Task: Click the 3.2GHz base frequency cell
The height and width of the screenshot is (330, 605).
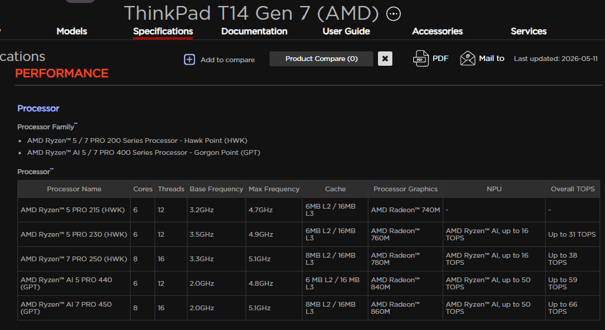Action: pyautogui.click(x=216, y=210)
